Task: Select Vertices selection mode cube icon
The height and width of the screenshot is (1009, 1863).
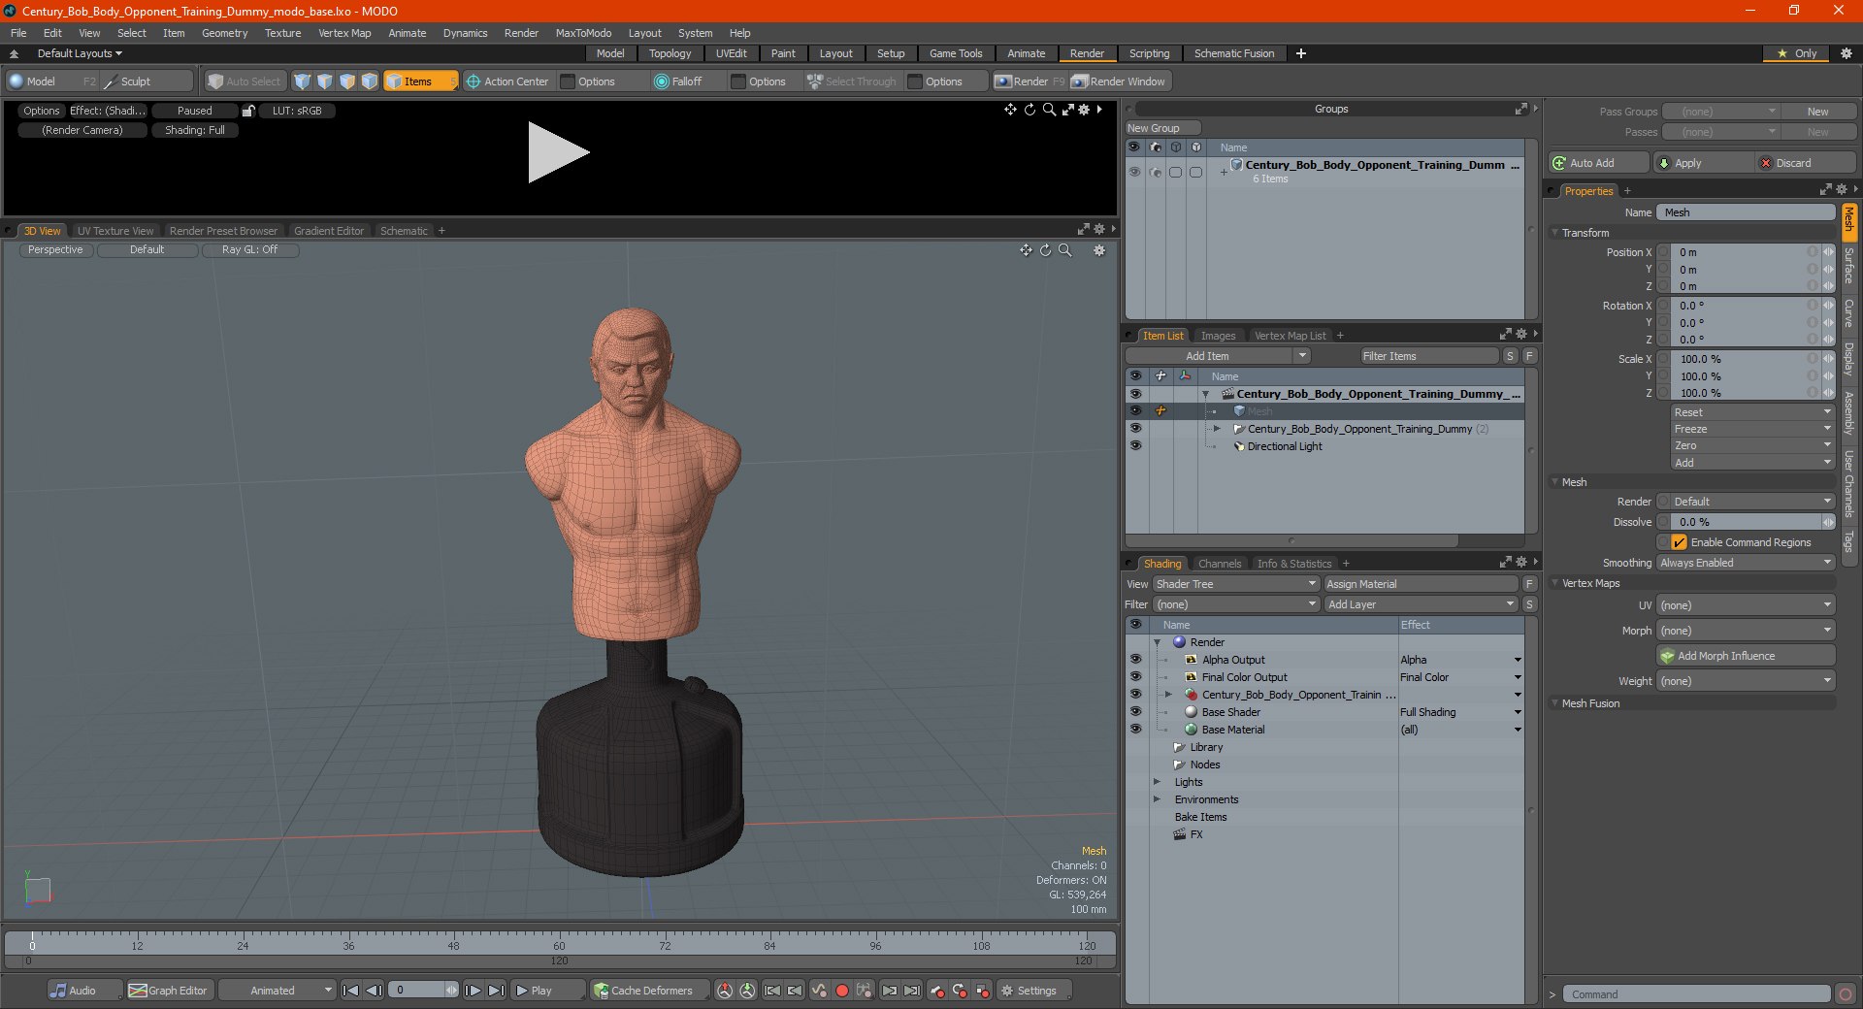Action: click(303, 81)
